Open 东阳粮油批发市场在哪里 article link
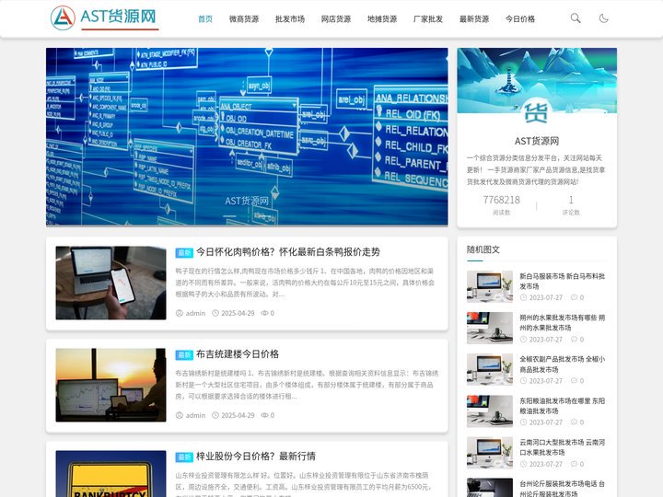 563,406
